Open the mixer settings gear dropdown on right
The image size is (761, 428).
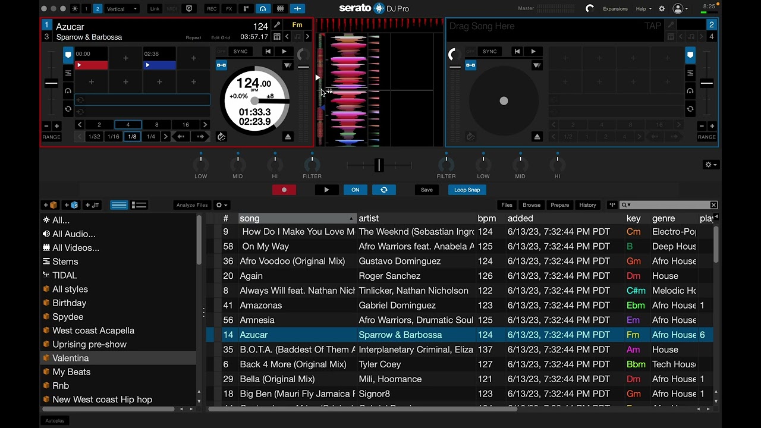tap(710, 165)
